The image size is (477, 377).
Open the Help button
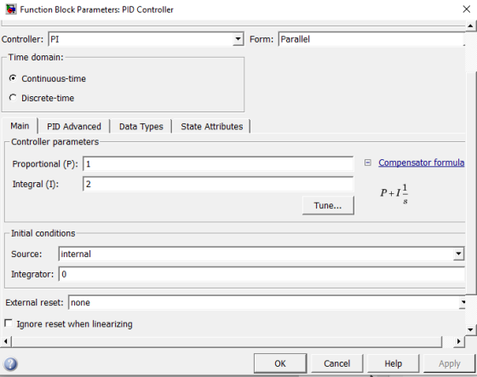(x=393, y=363)
